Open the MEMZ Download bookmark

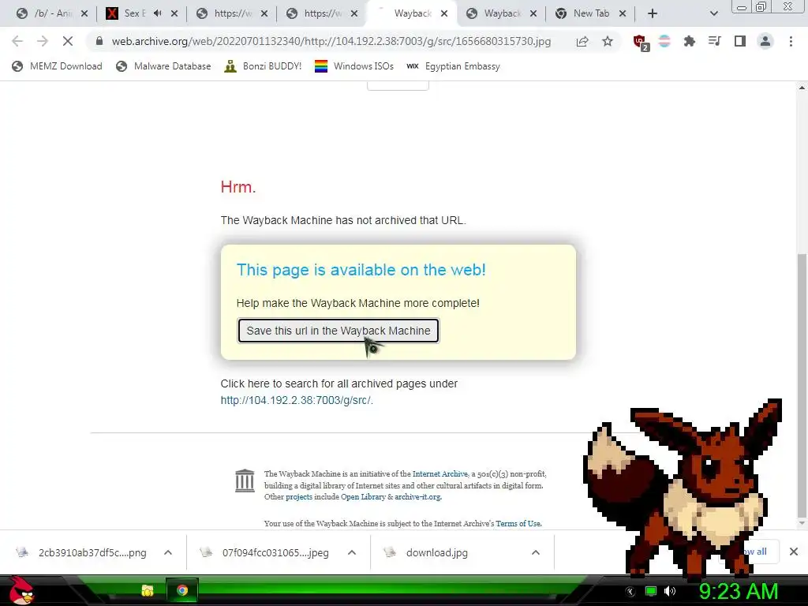click(57, 66)
